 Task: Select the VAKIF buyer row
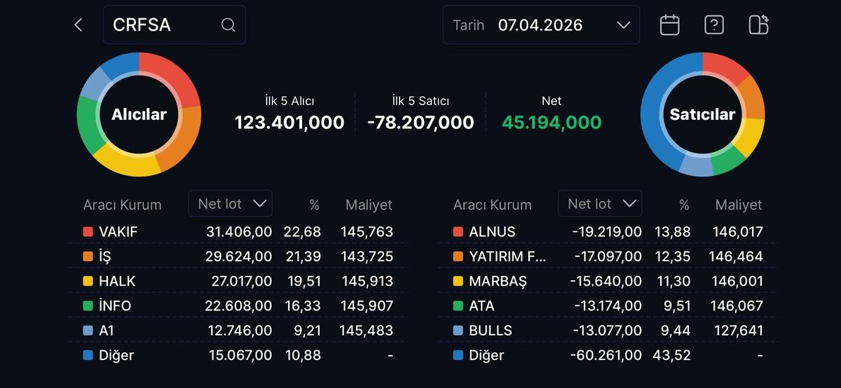click(238, 232)
